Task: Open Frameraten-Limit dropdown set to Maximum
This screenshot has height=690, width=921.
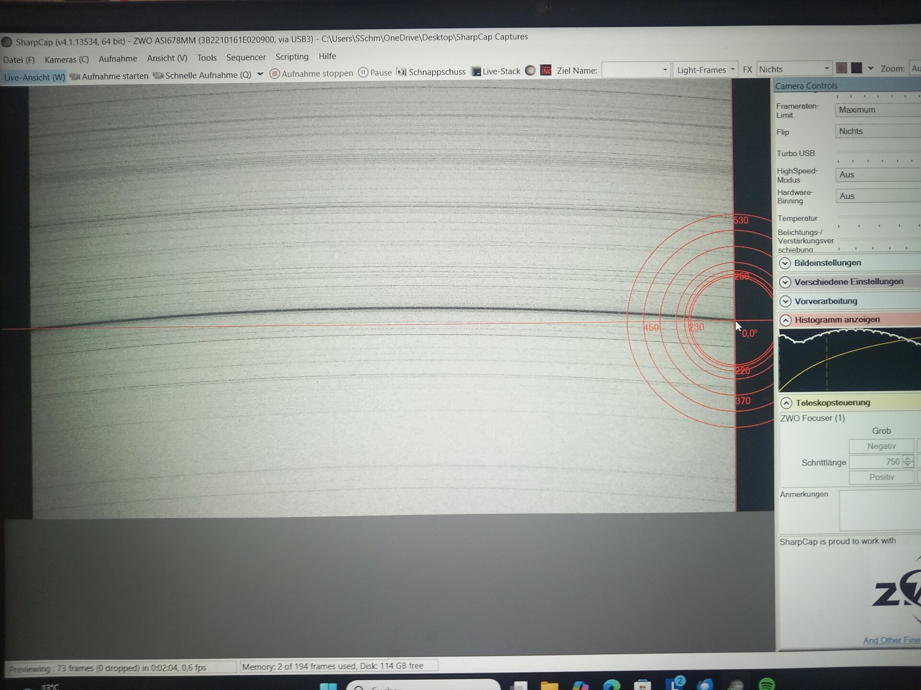Action: click(x=877, y=110)
